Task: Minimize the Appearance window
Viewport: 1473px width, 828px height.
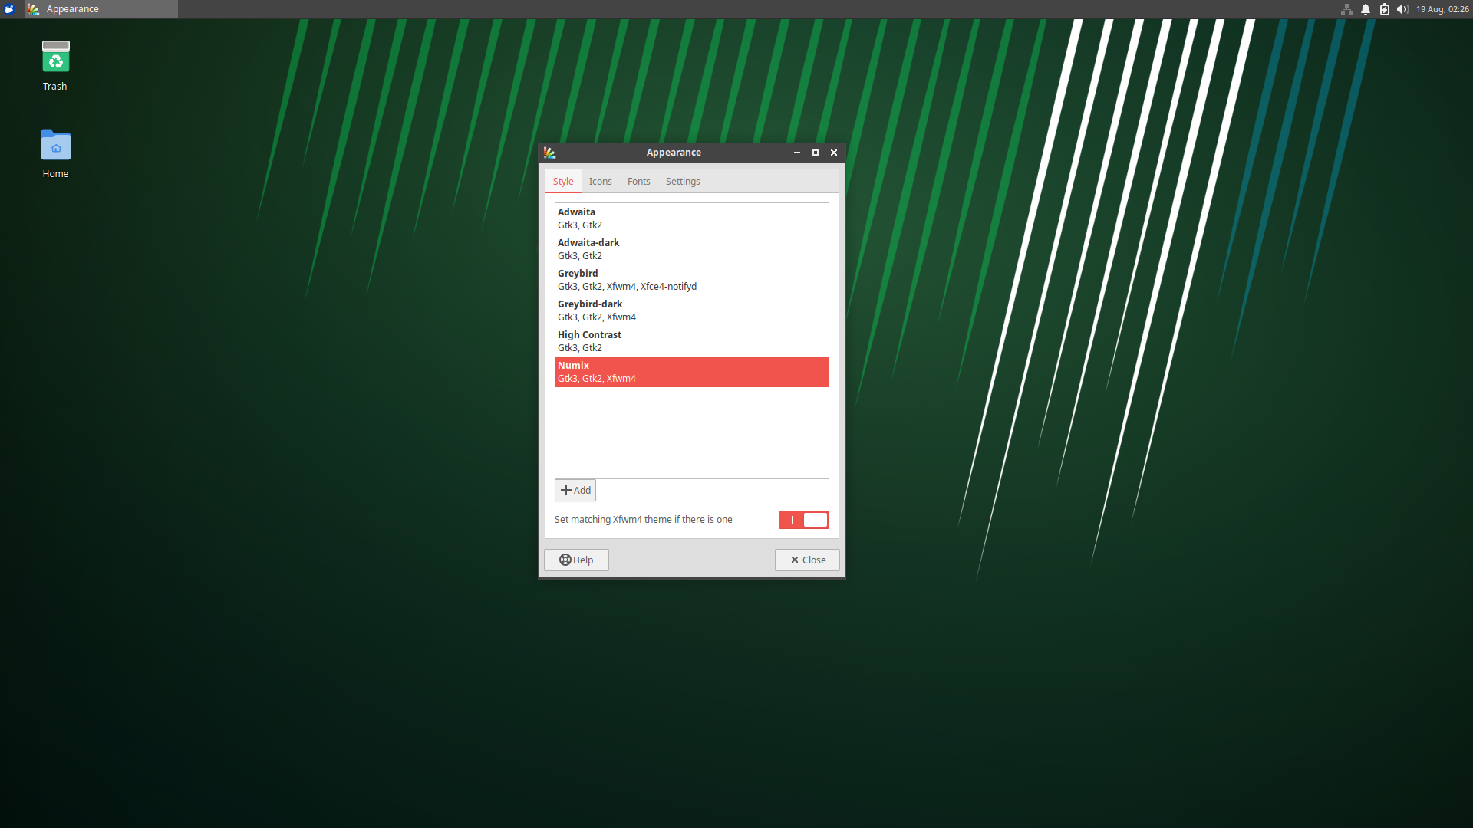Action: click(797, 153)
